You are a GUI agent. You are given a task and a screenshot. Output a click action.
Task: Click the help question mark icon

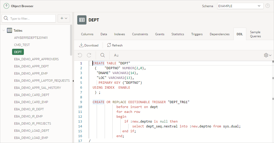click(x=268, y=6)
